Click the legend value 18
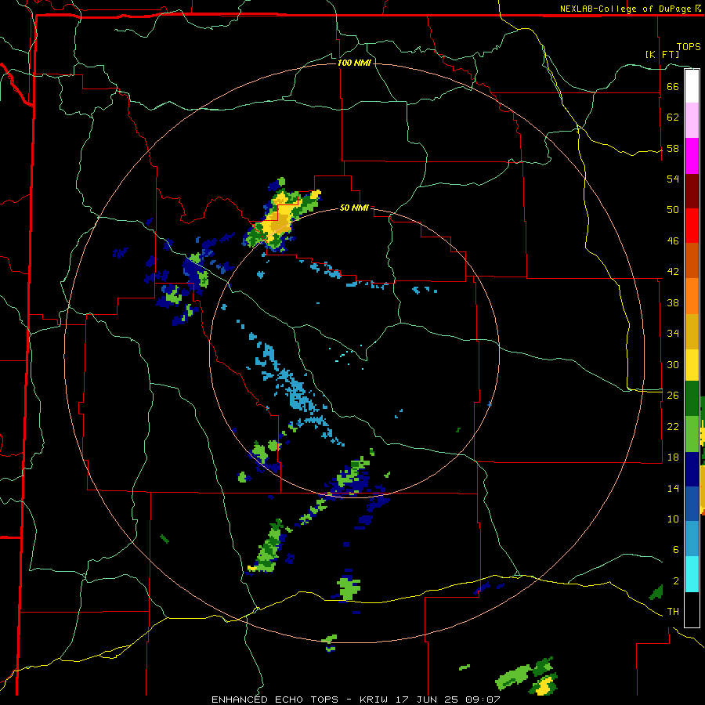 [x=673, y=457]
